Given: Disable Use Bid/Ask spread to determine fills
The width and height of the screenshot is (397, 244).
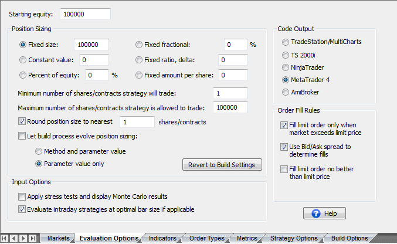Looking at the screenshot, I should pos(284,147).
